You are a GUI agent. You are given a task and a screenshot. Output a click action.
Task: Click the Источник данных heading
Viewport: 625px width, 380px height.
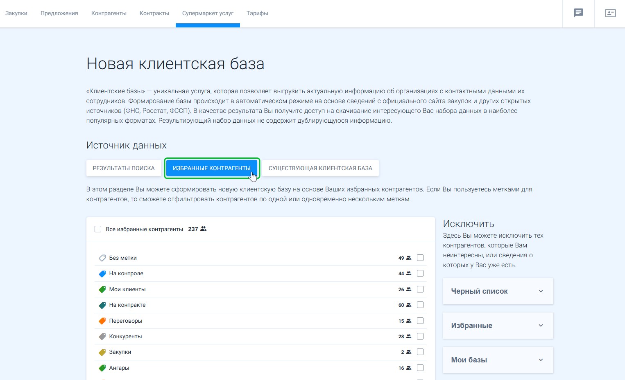(127, 145)
